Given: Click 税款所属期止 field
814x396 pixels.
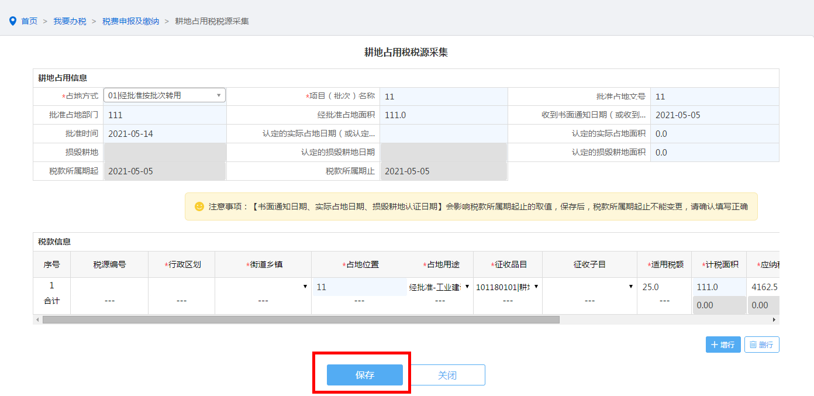Looking at the screenshot, I should tap(444, 171).
